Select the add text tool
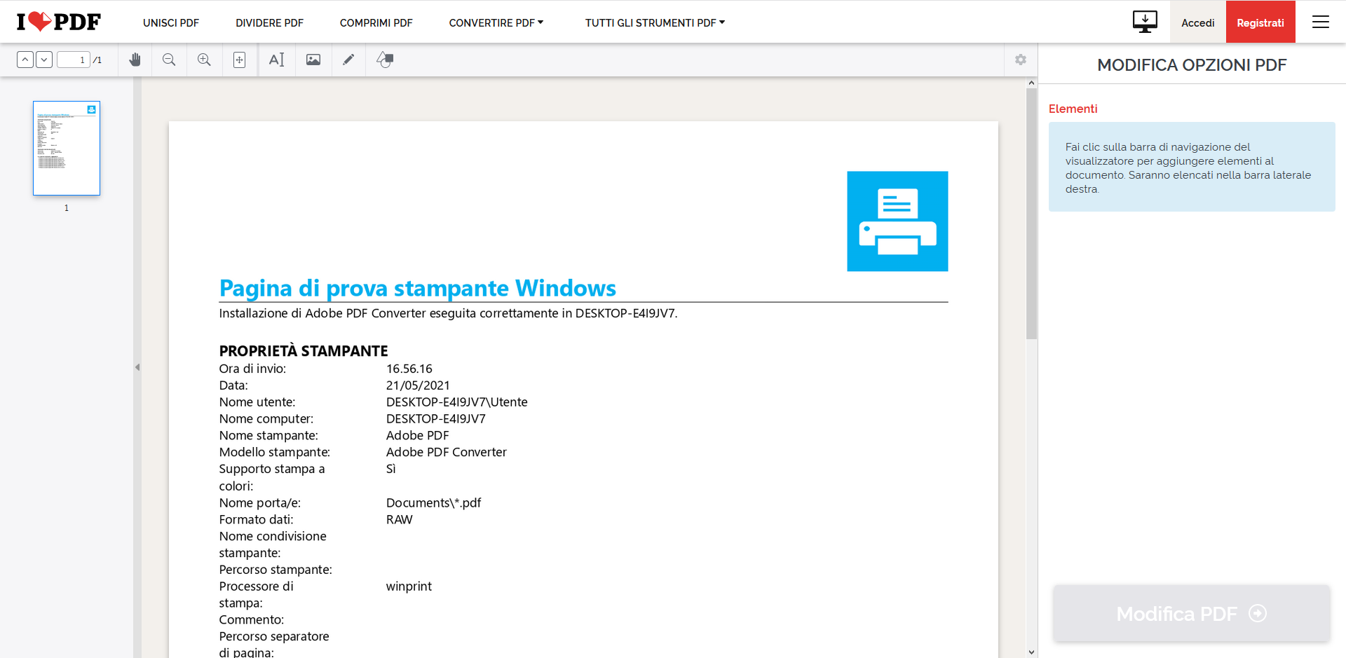 pyautogui.click(x=276, y=60)
